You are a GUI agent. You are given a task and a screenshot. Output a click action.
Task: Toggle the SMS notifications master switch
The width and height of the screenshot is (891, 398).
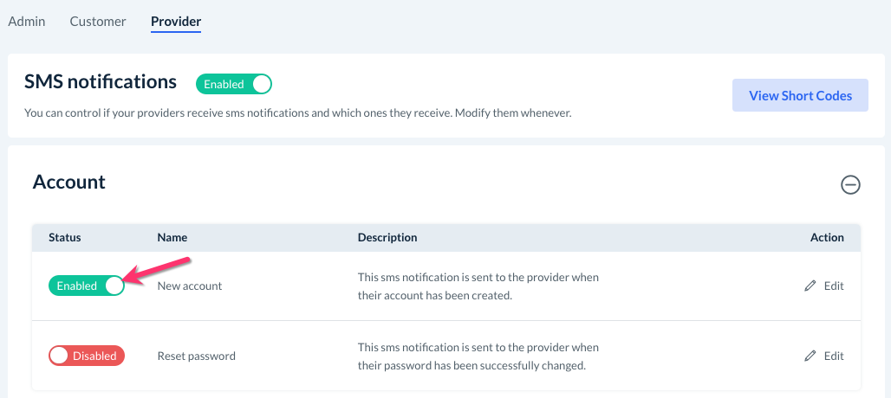click(234, 84)
